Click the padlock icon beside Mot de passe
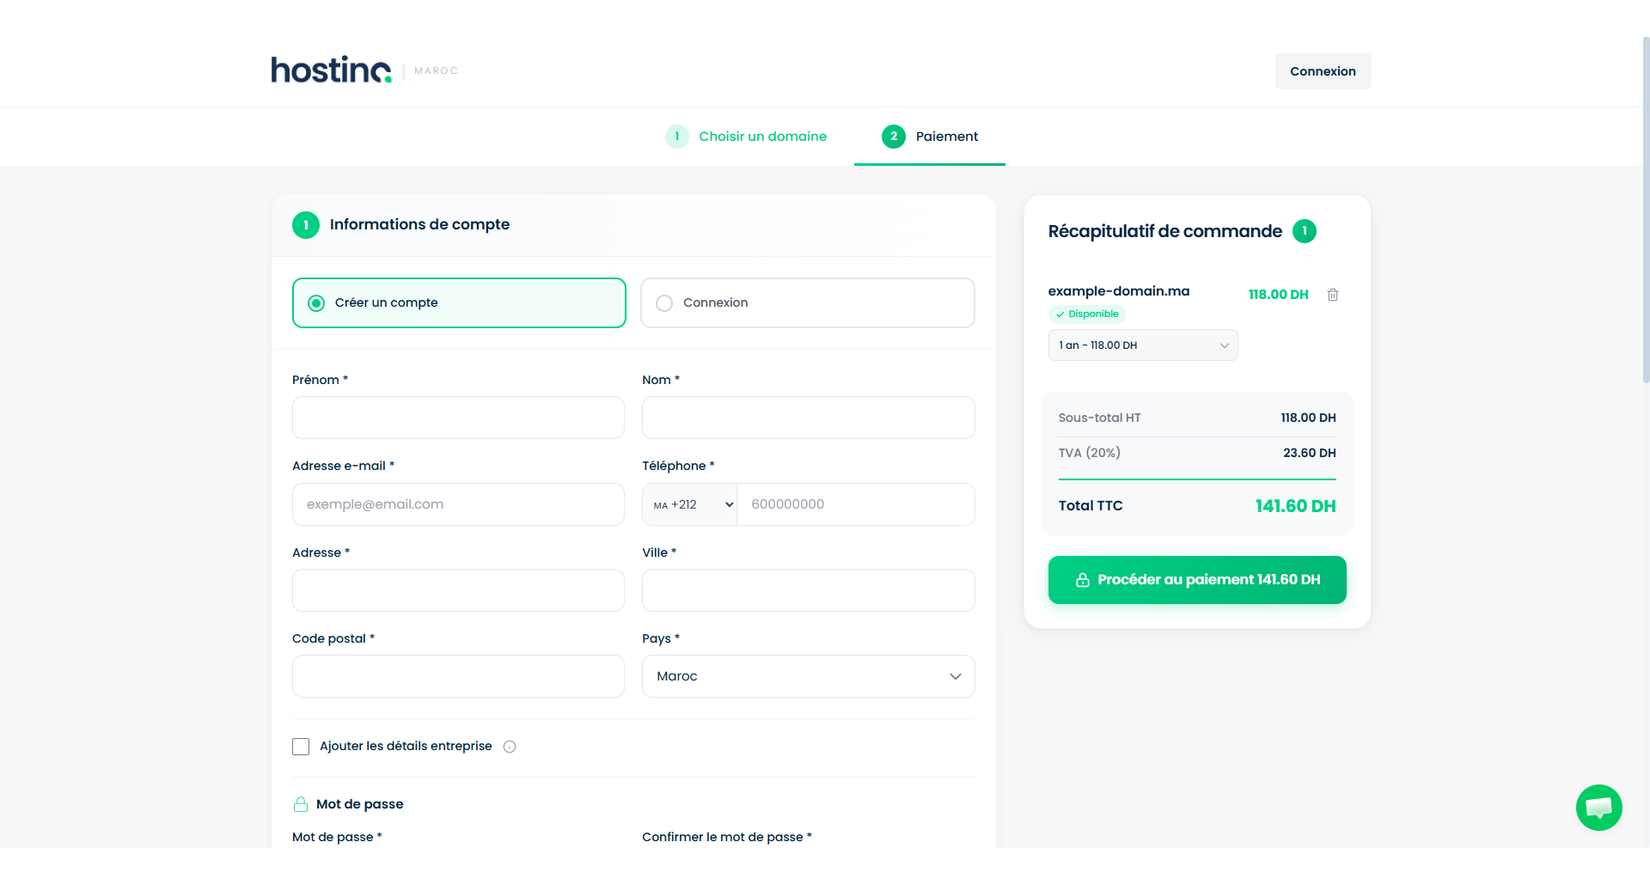 tap(301, 804)
